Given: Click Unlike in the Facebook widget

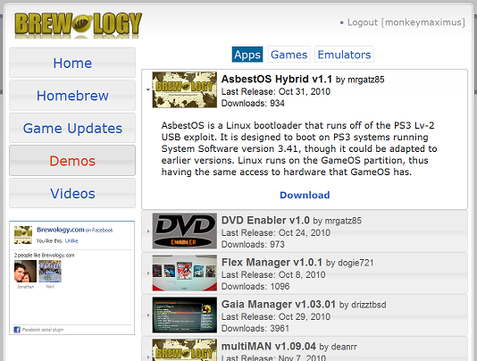Looking at the screenshot, I should click(71, 240).
